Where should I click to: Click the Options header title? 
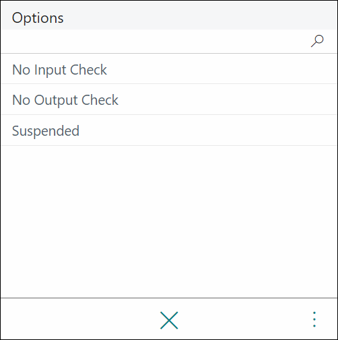pos(38,18)
